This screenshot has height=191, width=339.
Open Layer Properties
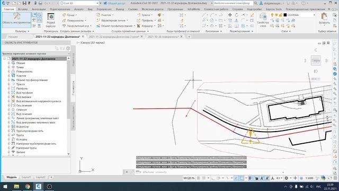pyautogui.click(x=263, y=20)
